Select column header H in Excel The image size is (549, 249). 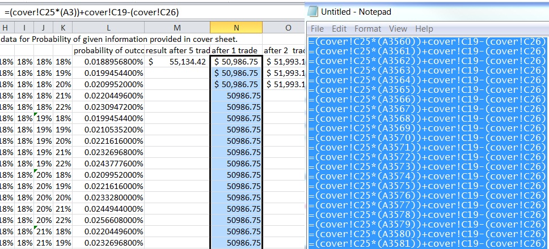(7, 28)
